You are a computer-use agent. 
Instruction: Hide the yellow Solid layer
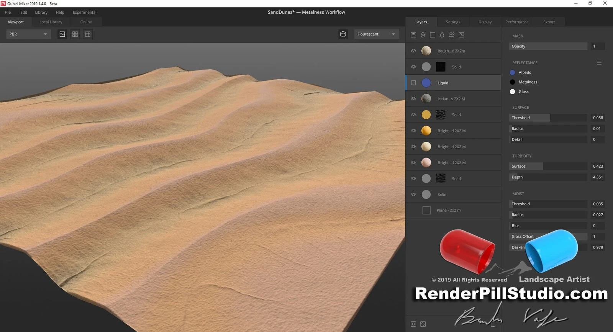coord(413,115)
